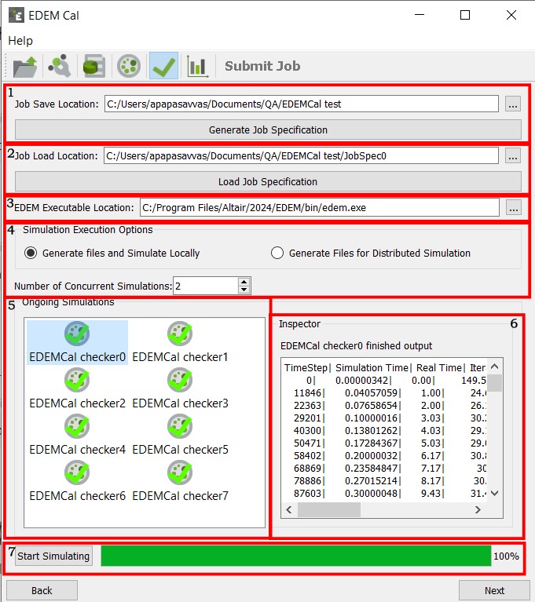This screenshot has height=602, width=535.
Task: Select the EDEMCal checker5 simulation icon
Action: [x=180, y=425]
